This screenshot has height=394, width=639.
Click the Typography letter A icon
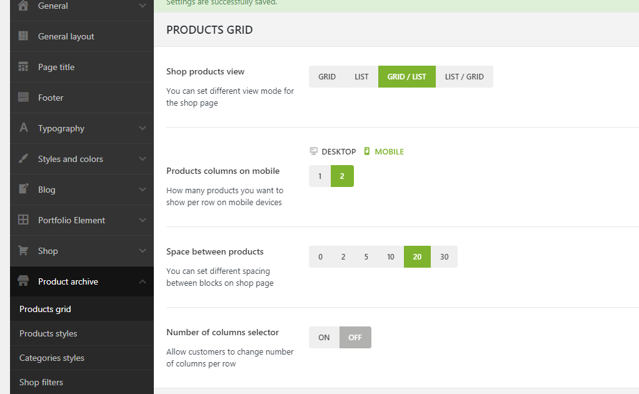coord(24,128)
